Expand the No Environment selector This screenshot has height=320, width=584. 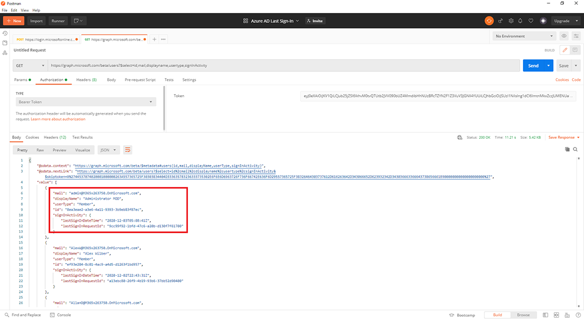coord(524,36)
